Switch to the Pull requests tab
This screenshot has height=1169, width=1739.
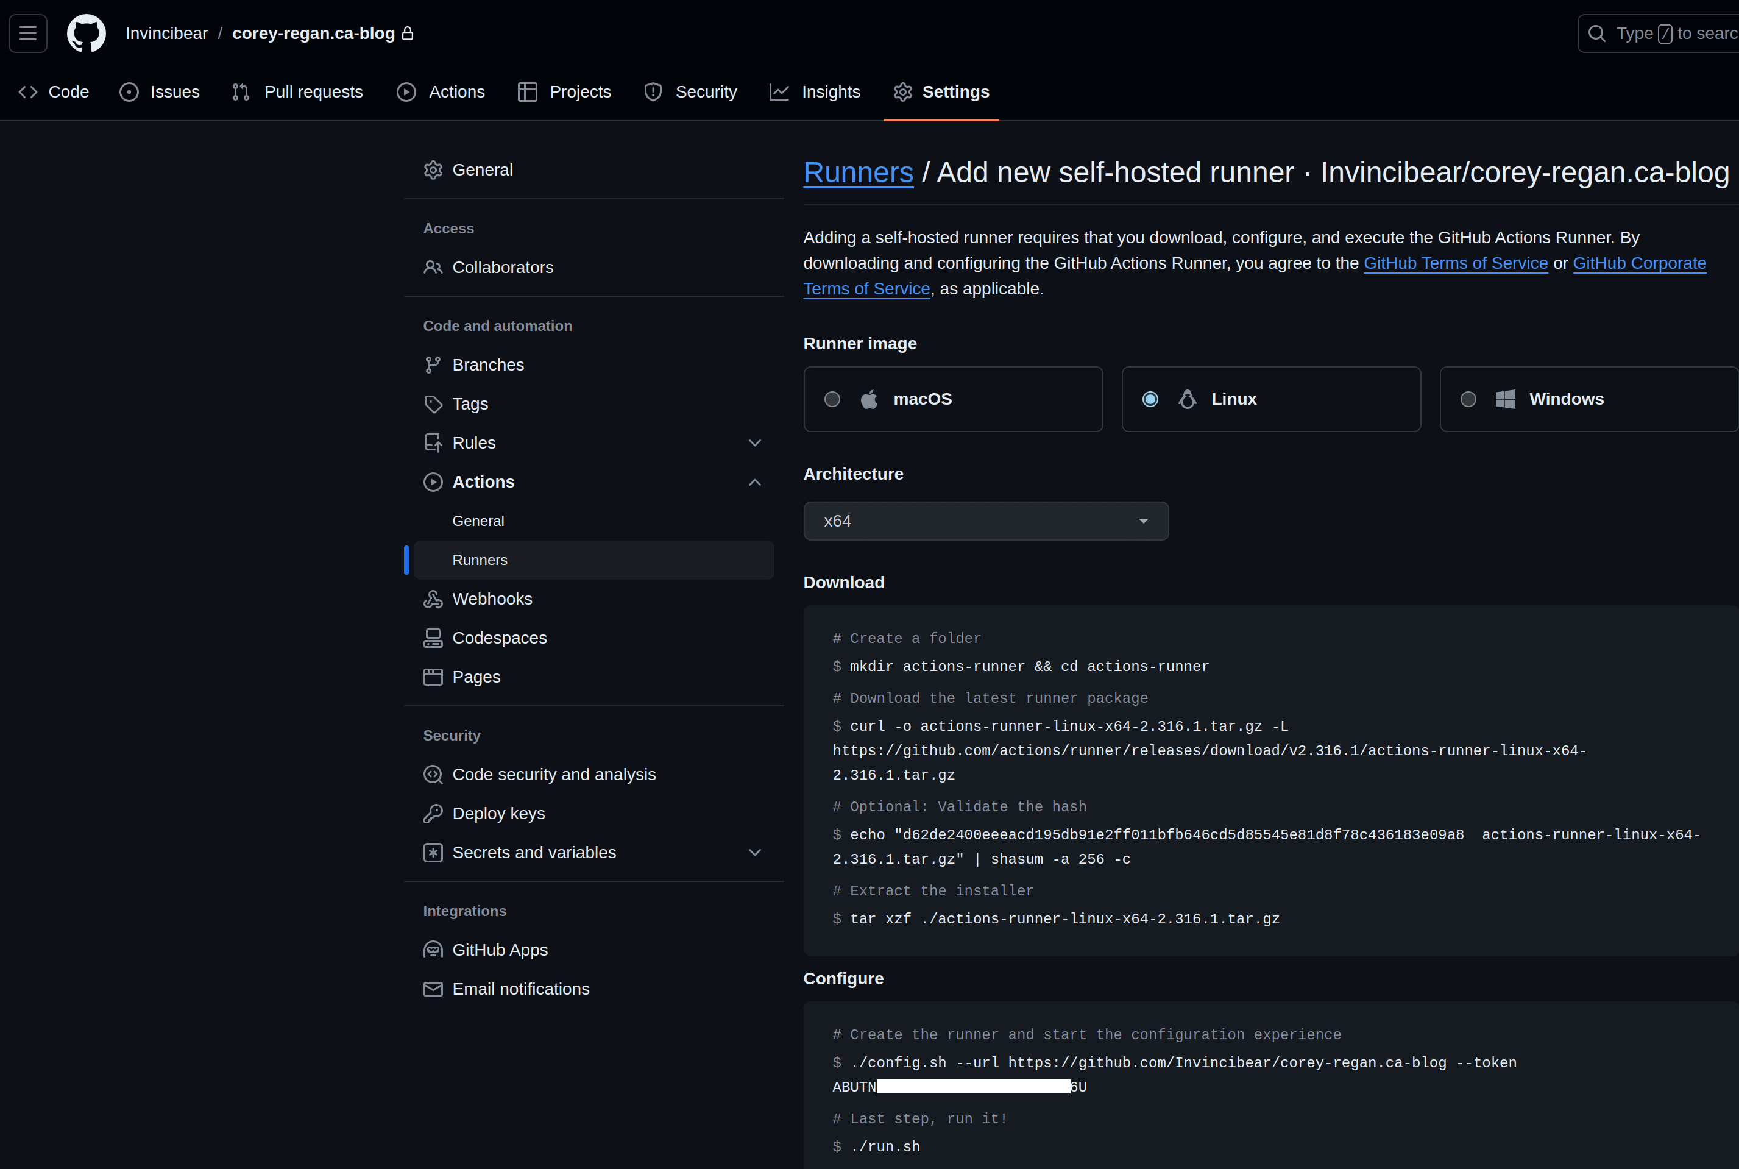(297, 91)
